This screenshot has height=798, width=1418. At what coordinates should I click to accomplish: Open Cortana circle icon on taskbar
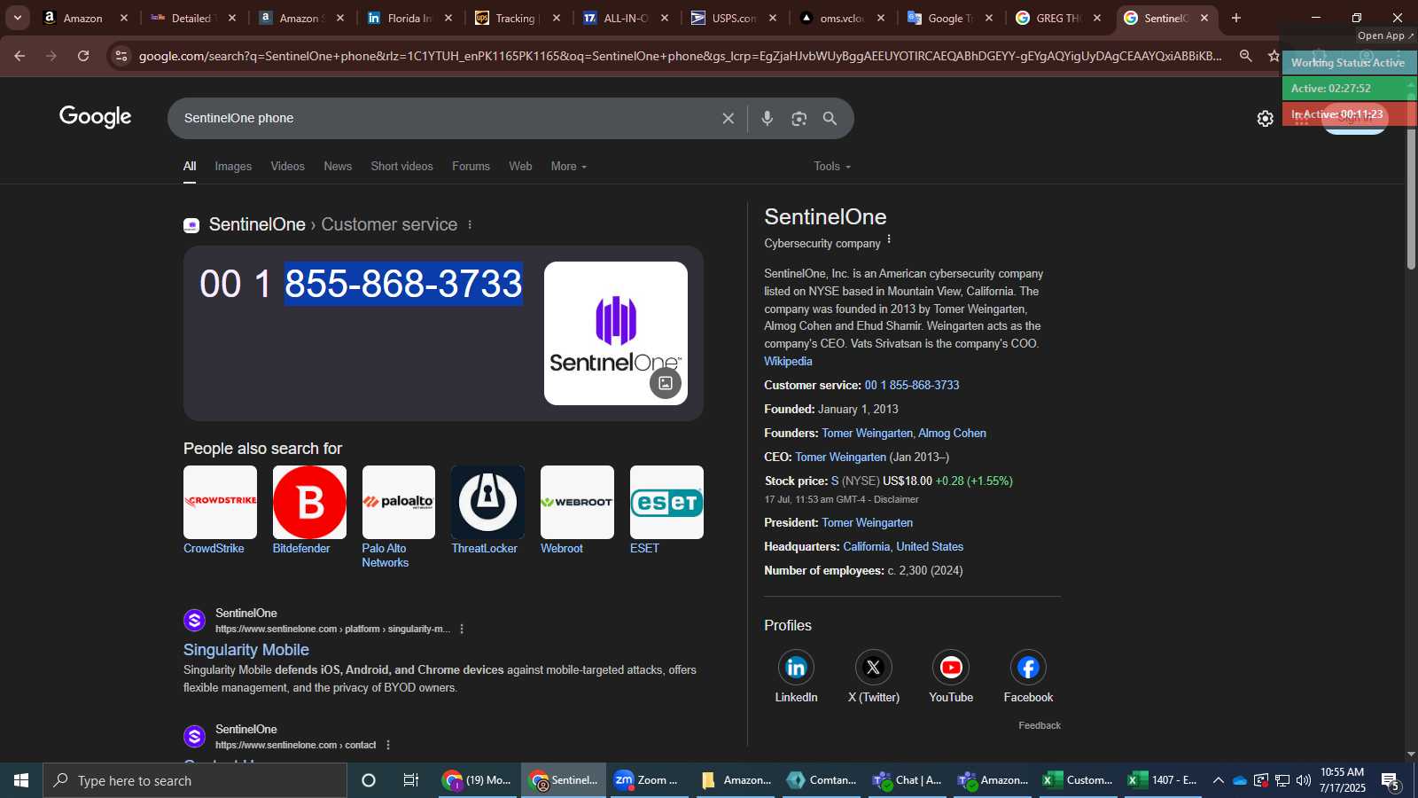[369, 780]
